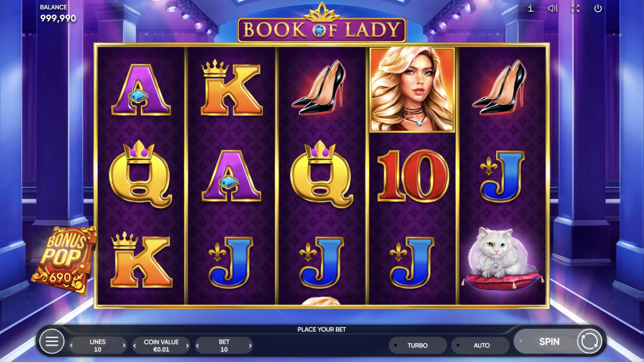Image resolution: width=644 pixels, height=362 pixels.
Task: Increase the coin value
Action: [187, 346]
